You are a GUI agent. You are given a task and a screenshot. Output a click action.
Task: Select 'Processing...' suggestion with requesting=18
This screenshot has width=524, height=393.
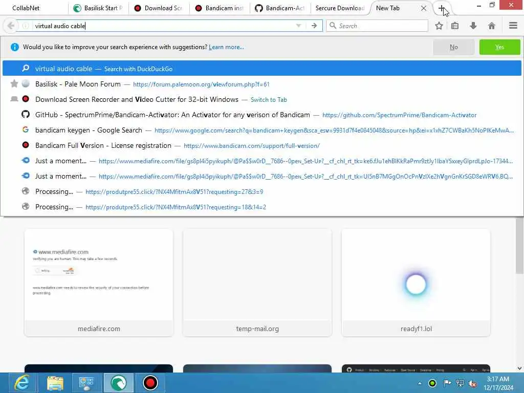coord(261,207)
